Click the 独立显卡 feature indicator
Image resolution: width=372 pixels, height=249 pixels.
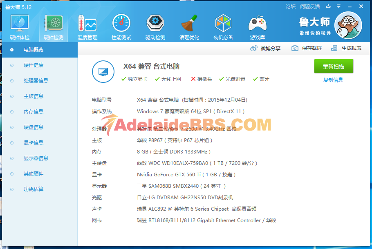click(x=134, y=79)
